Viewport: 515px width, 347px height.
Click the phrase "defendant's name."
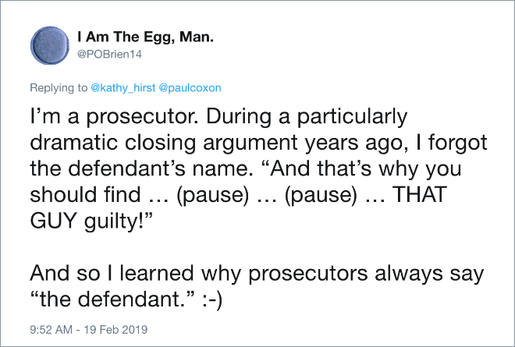point(160,168)
